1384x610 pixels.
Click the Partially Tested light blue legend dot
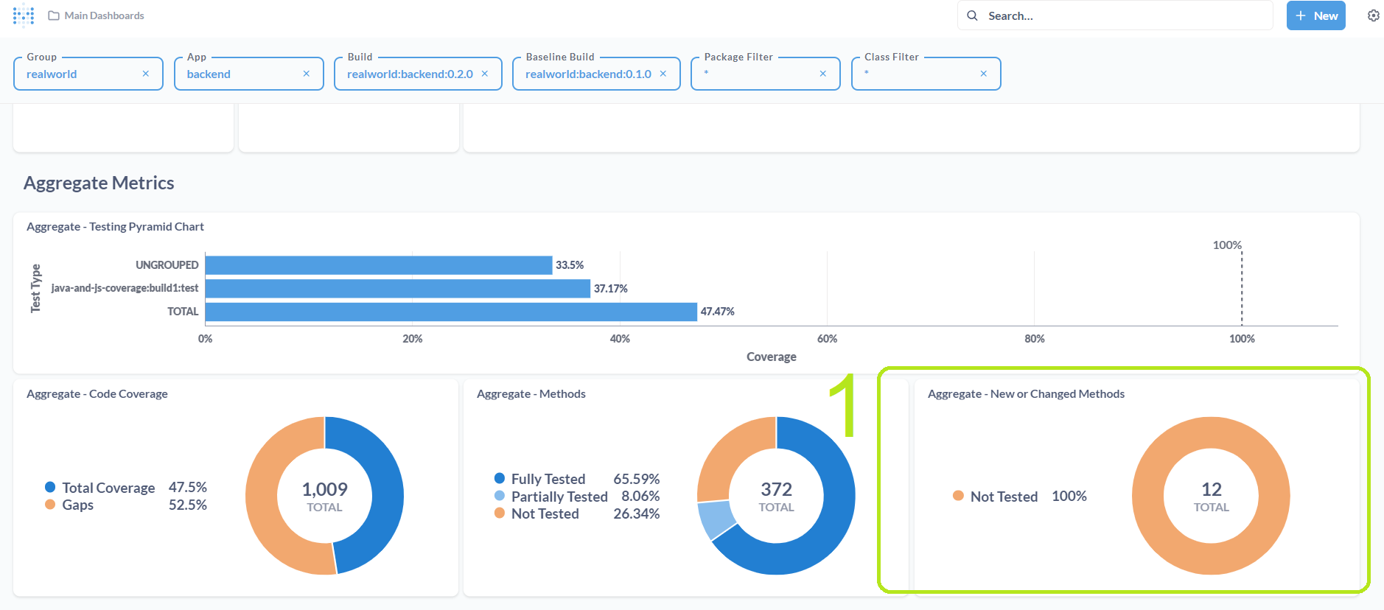500,496
